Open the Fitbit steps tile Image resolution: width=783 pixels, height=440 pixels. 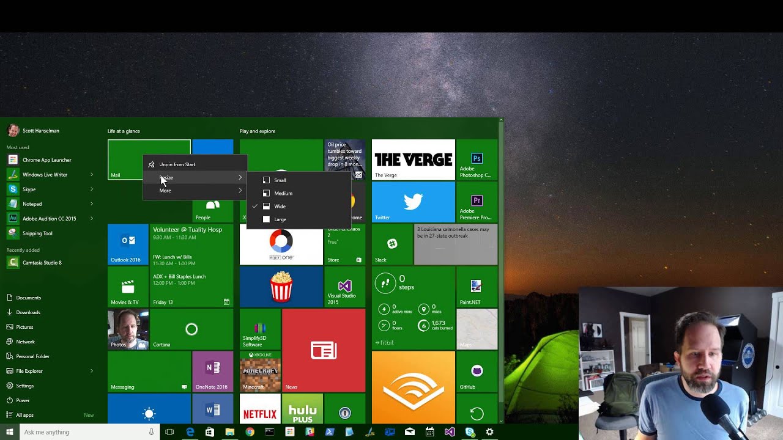pyautogui.click(x=414, y=308)
